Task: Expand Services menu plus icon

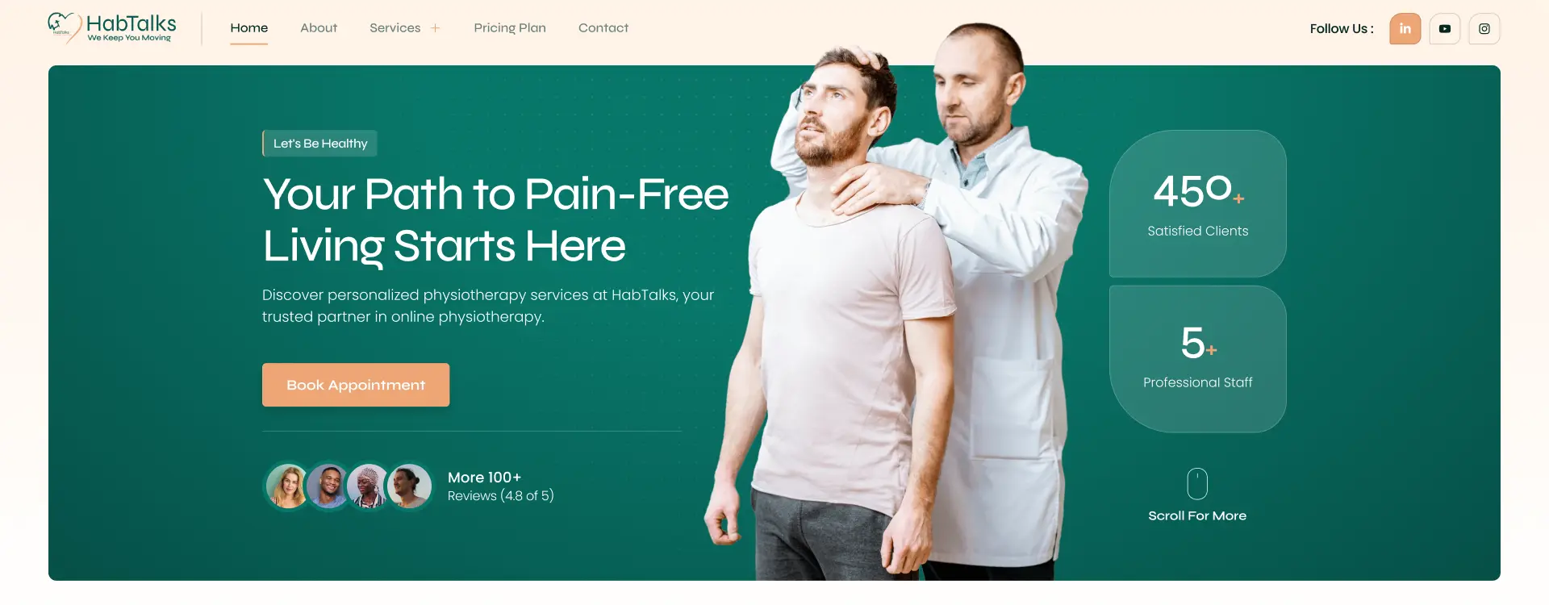Action: tap(436, 28)
